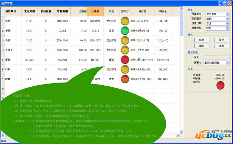233x144 pixels.
Task: Click the total current value 2966.30
Action: [220, 75]
